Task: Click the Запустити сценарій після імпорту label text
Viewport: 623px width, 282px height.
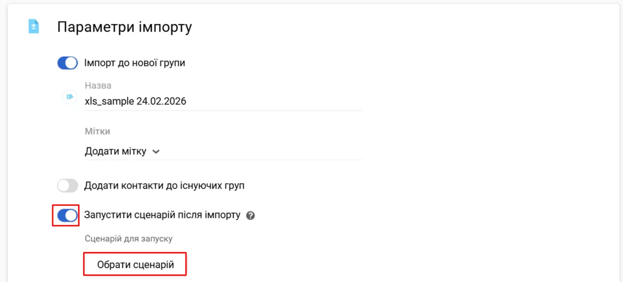Action: 163,215
